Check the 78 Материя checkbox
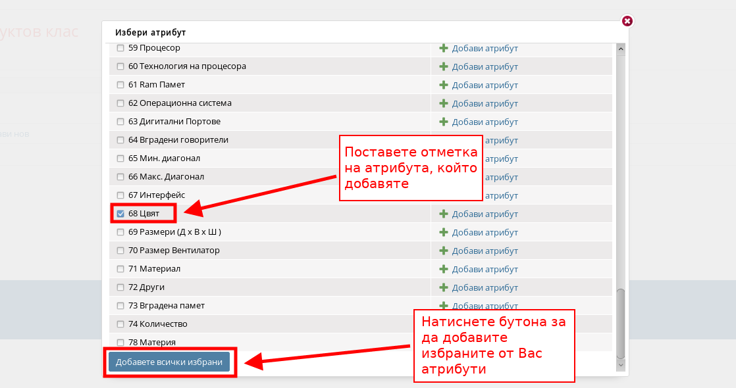Viewport: 736px width, 388px height. [120, 342]
